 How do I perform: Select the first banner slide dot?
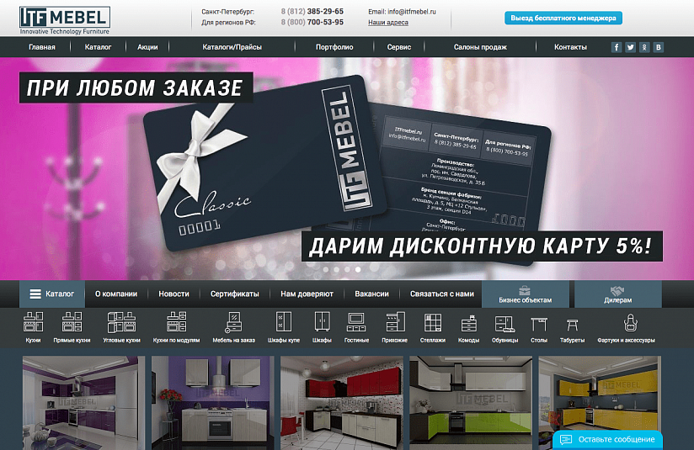(326, 269)
